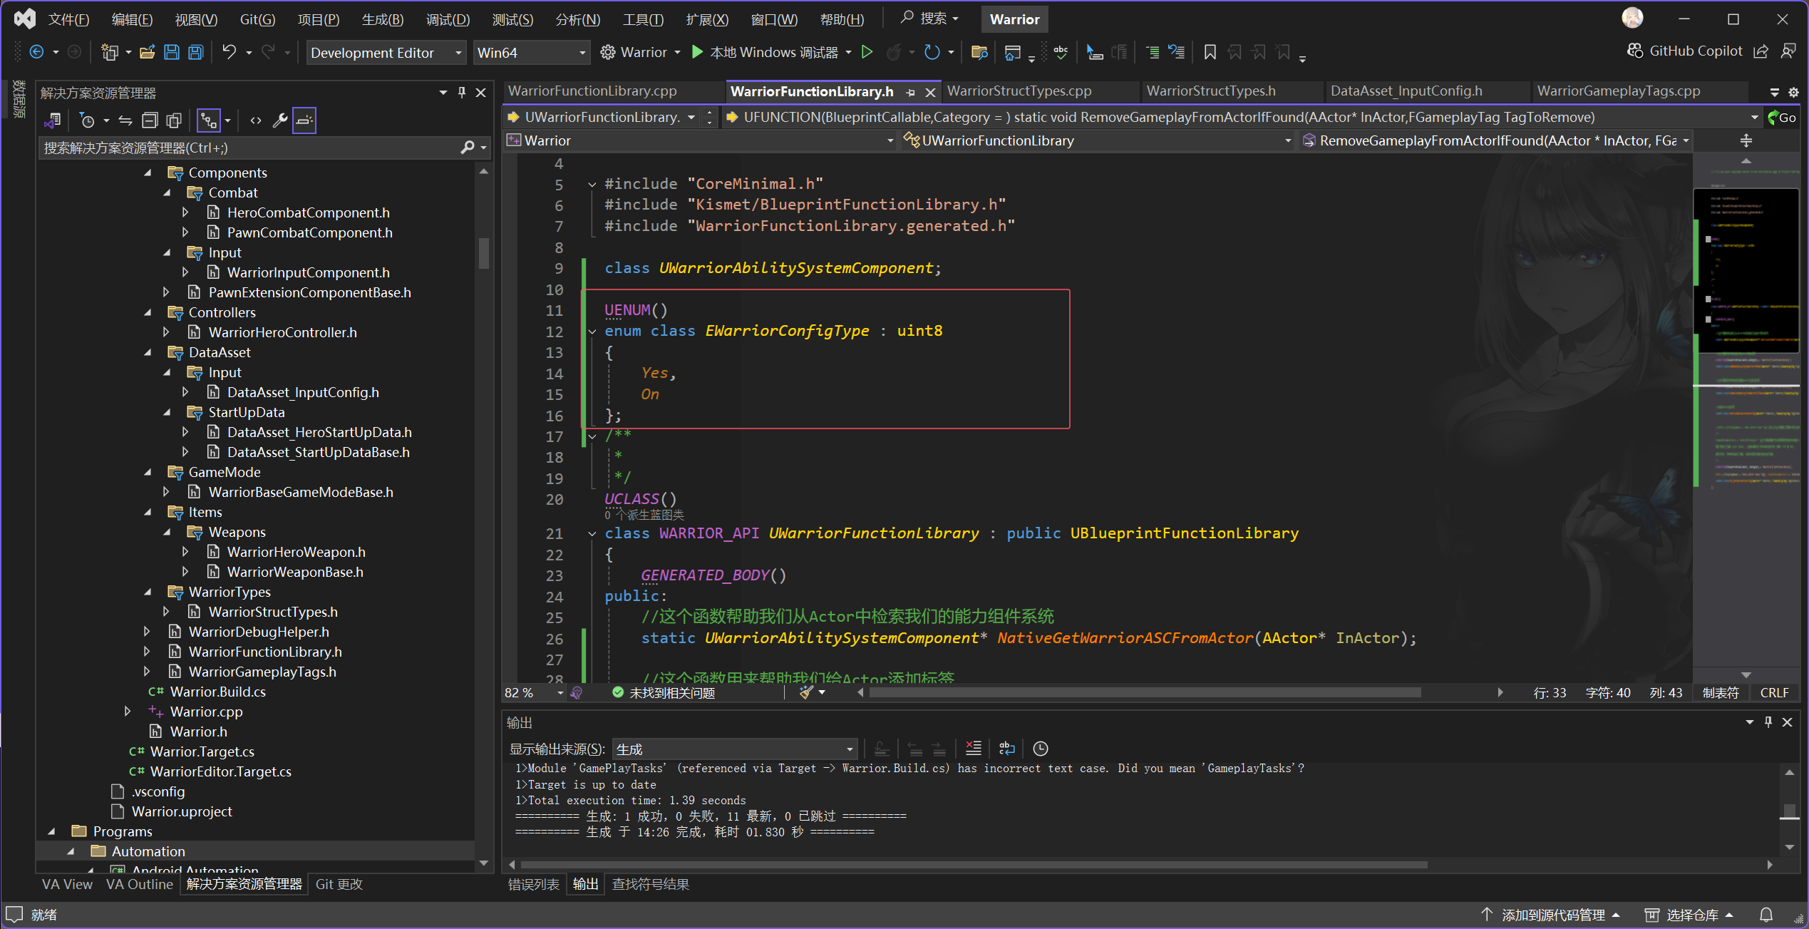Click the View Code angle-brackets icon

(256, 120)
